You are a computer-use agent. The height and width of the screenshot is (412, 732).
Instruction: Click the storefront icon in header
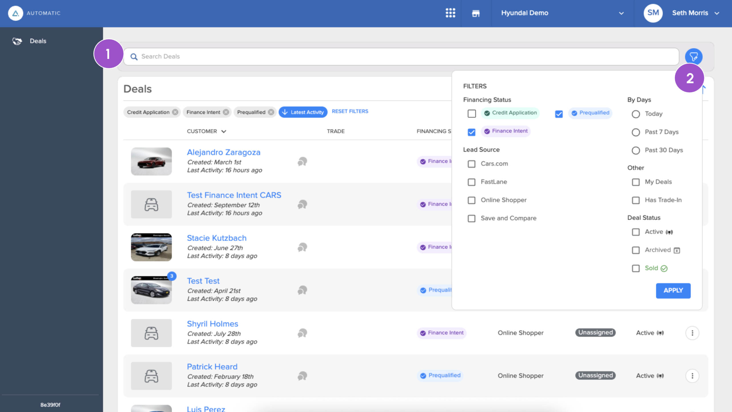click(x=476, y=13)
